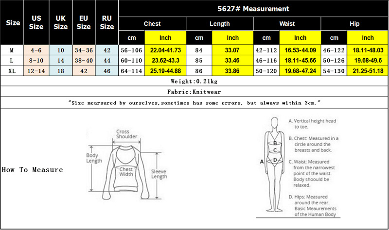
Task: Click waist cm value '42-112'
Action: click(266, 50)
